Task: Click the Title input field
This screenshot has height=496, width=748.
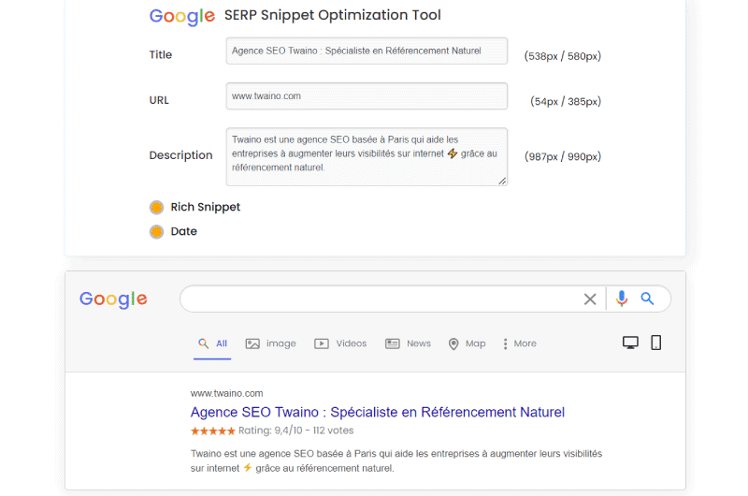Action: pos(367,51)
